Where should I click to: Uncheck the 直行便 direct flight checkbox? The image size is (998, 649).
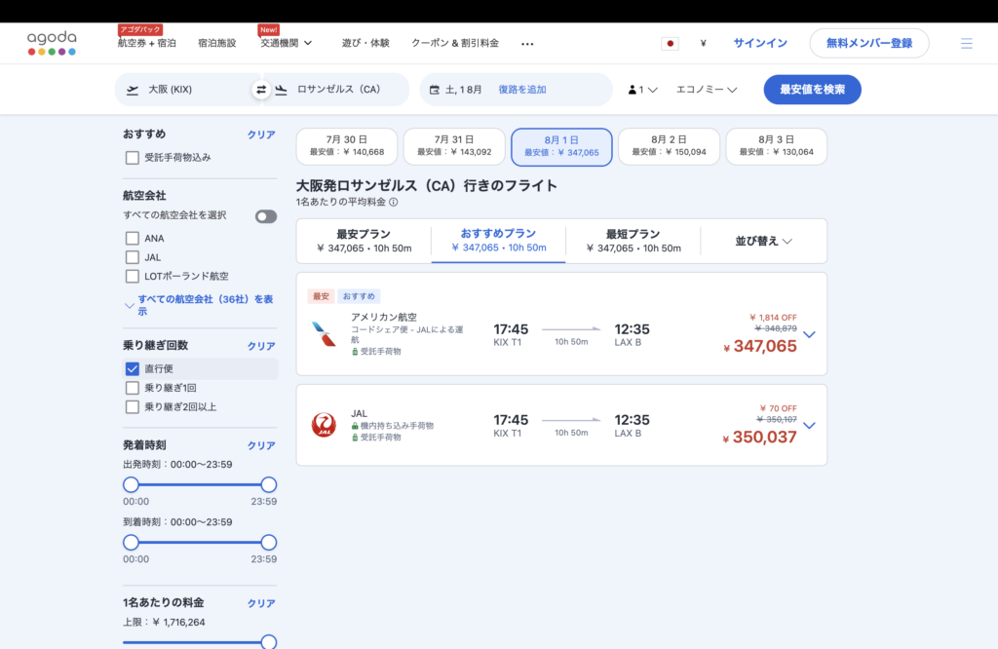tap(132, 368)
